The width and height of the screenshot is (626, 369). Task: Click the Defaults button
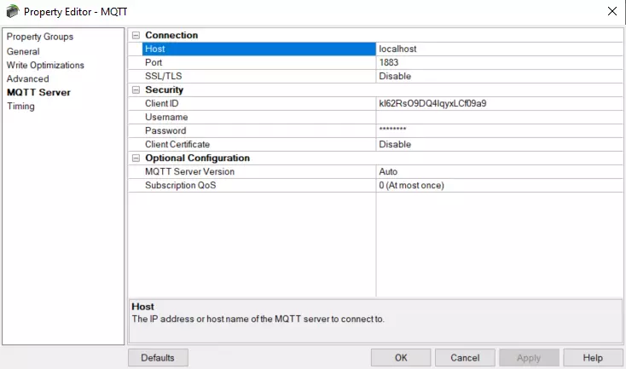pos(158,357)
